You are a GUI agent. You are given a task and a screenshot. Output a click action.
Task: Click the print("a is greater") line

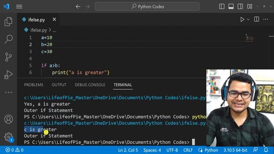pyautogui.click(x=80, y=72)
